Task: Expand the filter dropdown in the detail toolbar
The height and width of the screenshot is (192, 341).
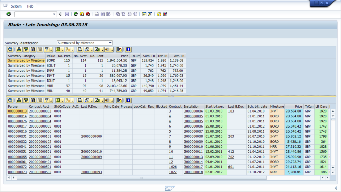Action: click(x=51, y=101)
